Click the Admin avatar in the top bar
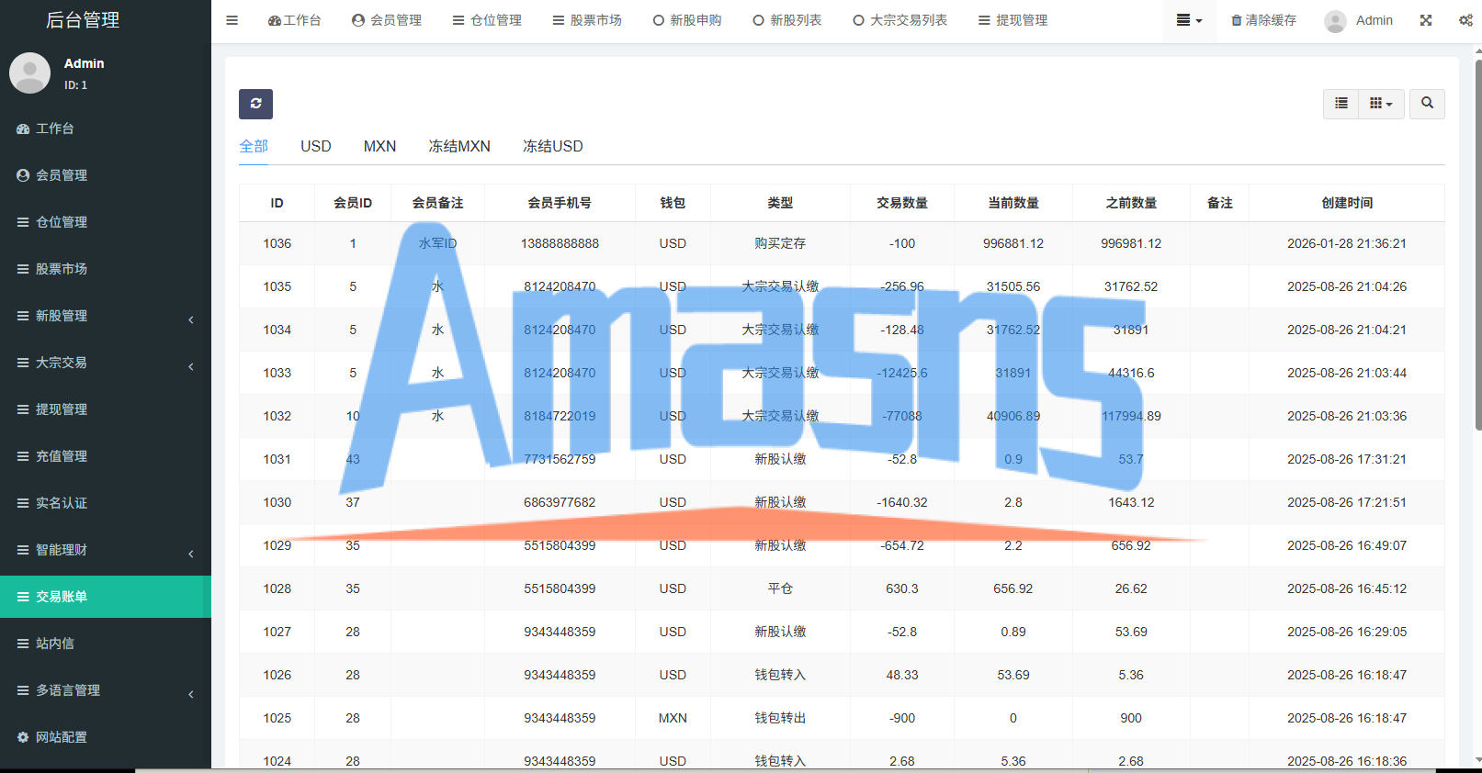1482x773 pixels. click(1336, 20)
